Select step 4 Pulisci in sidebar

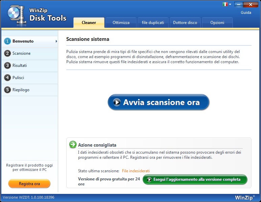(30, 78)
